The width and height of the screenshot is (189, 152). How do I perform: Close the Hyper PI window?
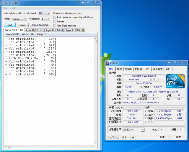pyautogui.click(x=96, y=2)
